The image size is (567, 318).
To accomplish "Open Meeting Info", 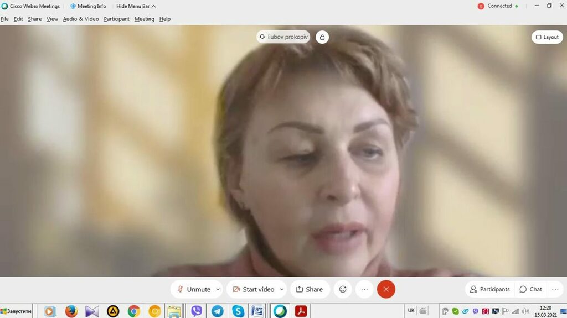I will tap(88, 6).
